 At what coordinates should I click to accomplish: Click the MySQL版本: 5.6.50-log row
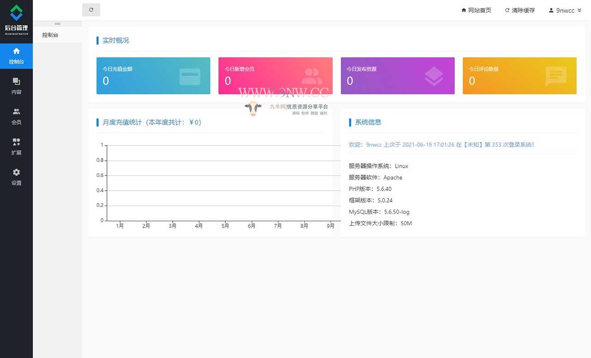pyautogui.click(x=379, y=212)
